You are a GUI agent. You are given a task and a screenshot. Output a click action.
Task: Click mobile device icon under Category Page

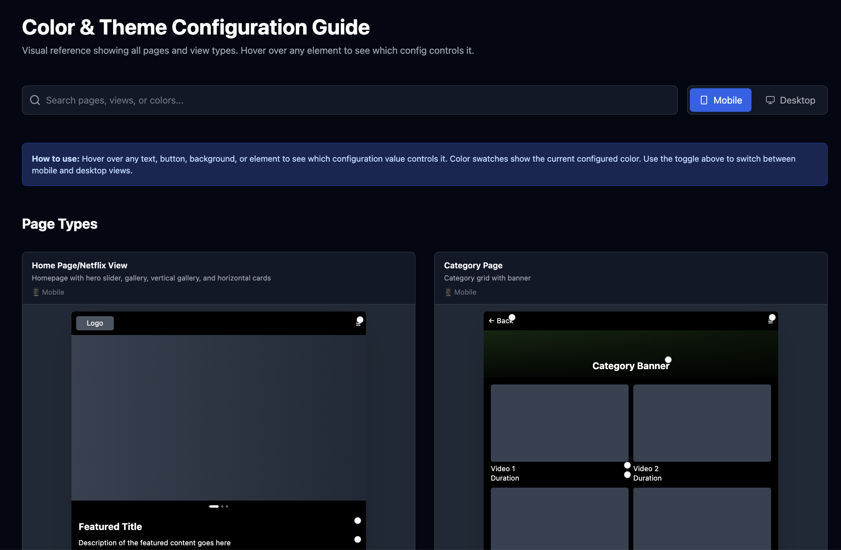(x=448, y=292)
